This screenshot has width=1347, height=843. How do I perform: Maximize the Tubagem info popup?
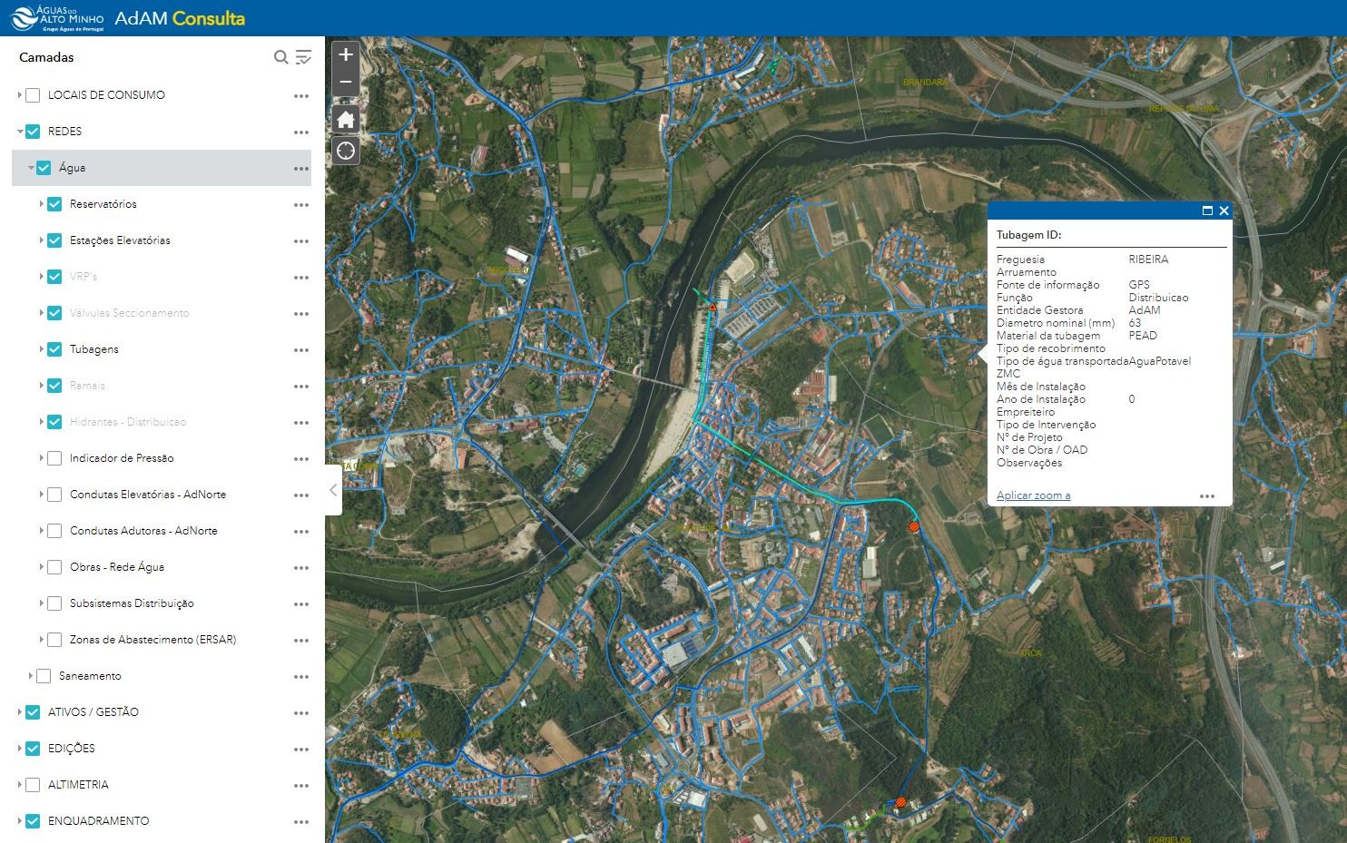click(x=1207, y=211)
